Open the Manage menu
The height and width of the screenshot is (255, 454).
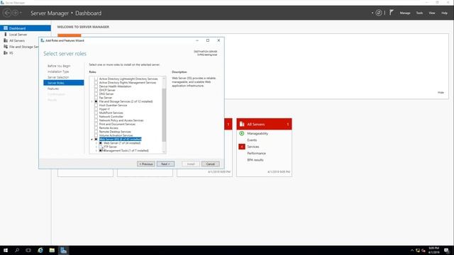click(405, 13)
